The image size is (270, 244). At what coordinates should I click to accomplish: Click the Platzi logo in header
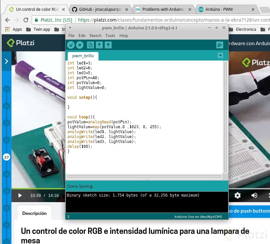21,43
